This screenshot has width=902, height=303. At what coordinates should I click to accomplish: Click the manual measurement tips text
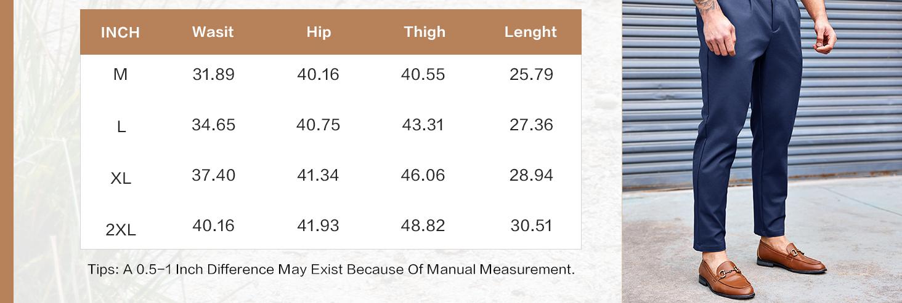point(331,270)
